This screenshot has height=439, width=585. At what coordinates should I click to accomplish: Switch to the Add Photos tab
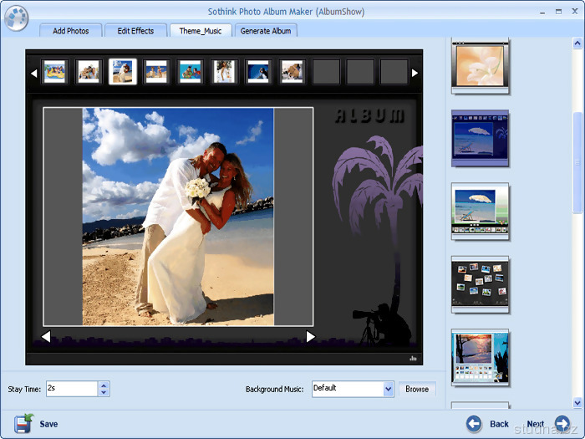point(71,31)
